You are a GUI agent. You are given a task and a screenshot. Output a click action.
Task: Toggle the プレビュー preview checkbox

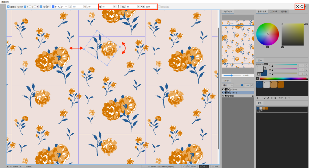click(41, 7)
